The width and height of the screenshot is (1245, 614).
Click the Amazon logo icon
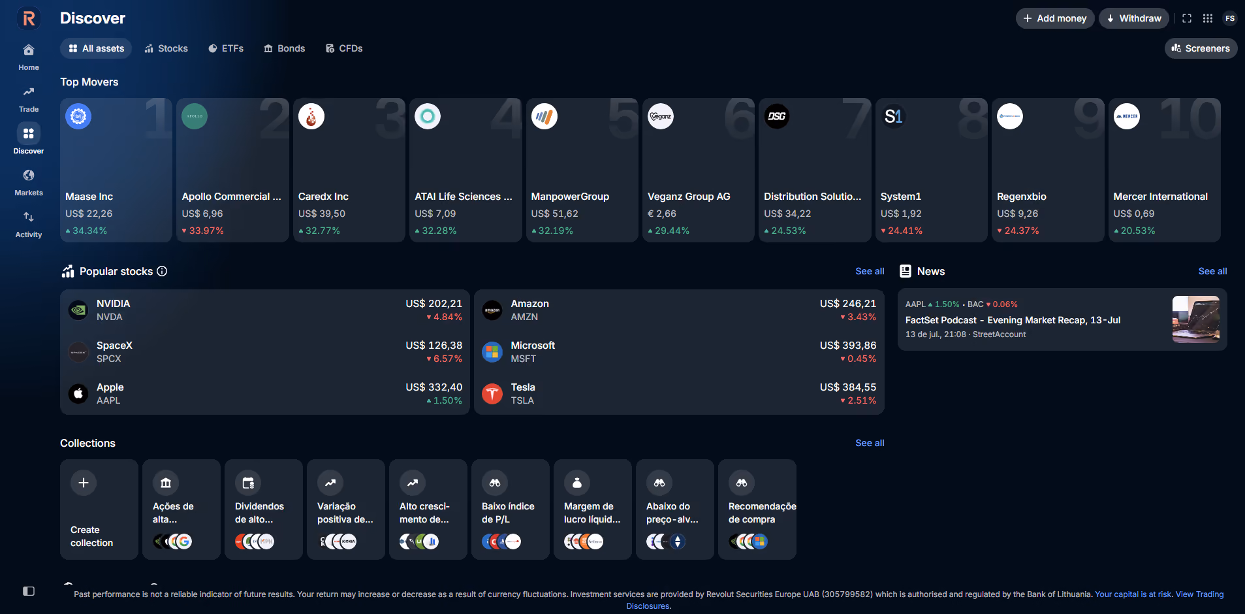click(492, 310)
